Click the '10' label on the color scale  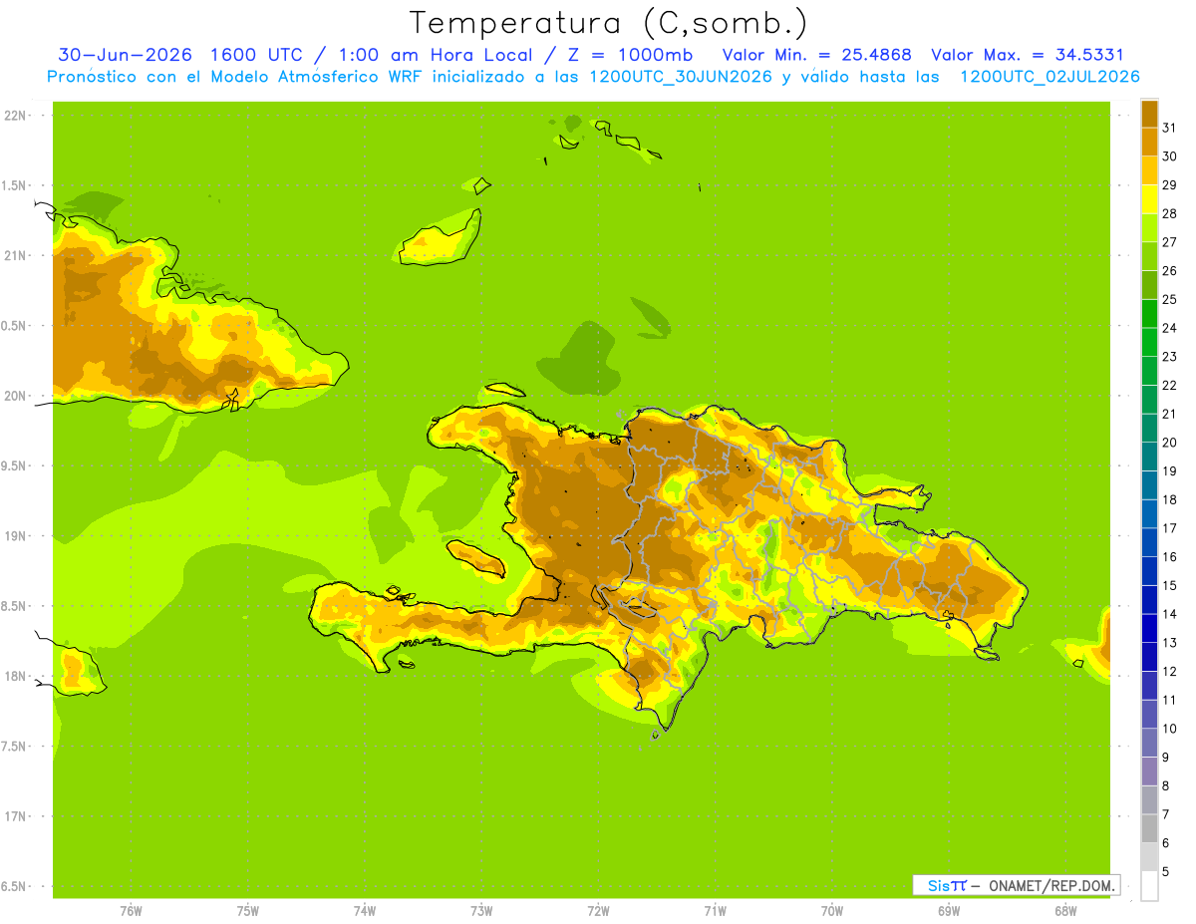[x=1169, y=729]
